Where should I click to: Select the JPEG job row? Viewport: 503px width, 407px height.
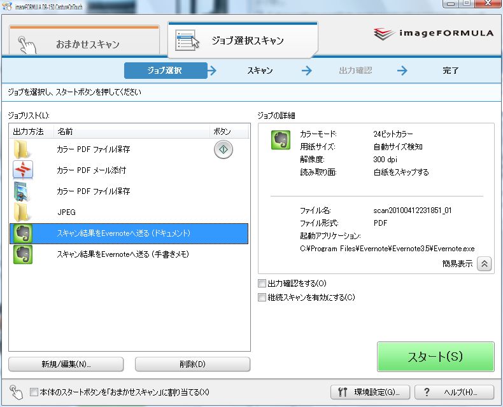(x=129, y=212)
